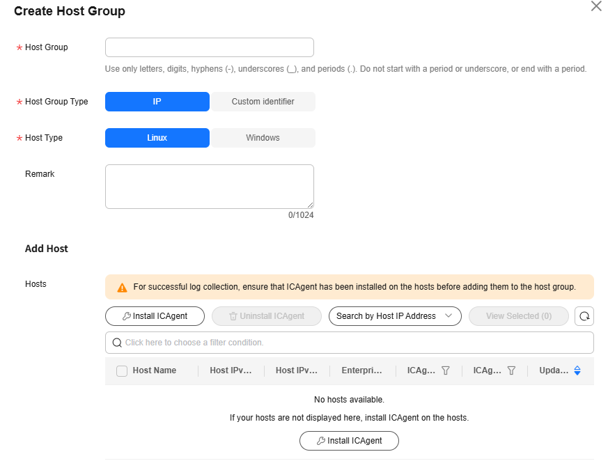Choose Custom identifier host group type

click(x=263, y=102)
